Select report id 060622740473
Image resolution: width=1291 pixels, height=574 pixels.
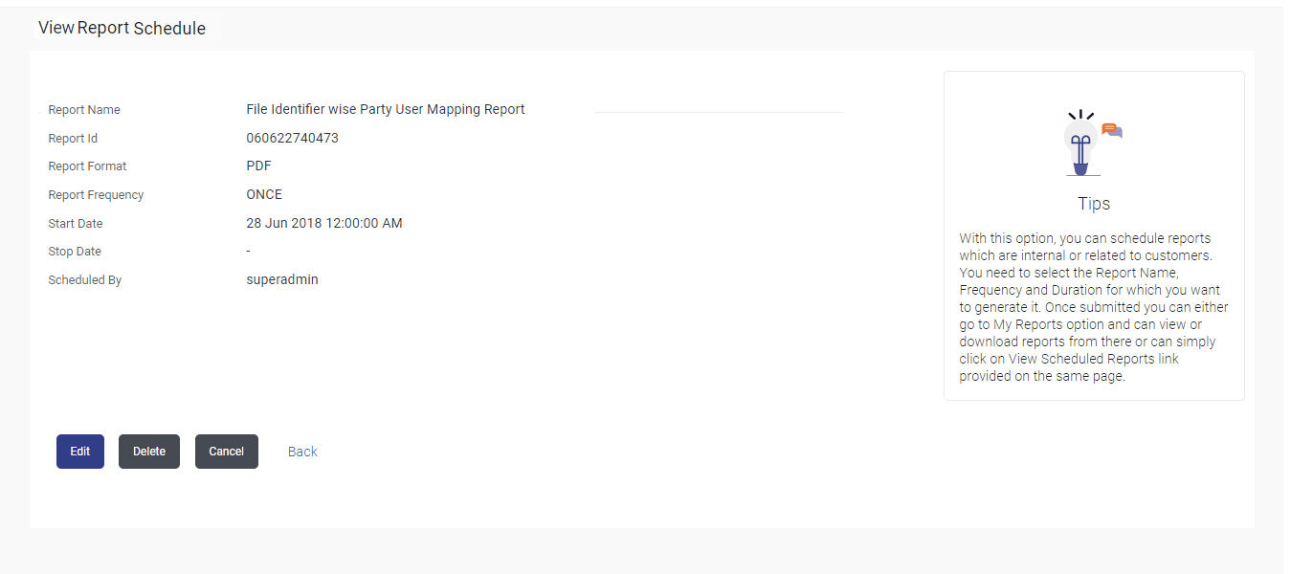(x=292, y=138)
